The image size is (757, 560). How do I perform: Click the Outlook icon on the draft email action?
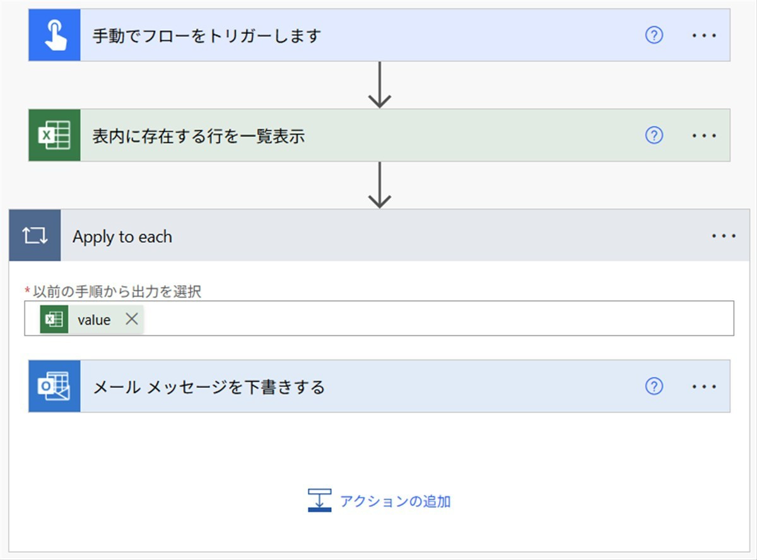tap(54, 387)
